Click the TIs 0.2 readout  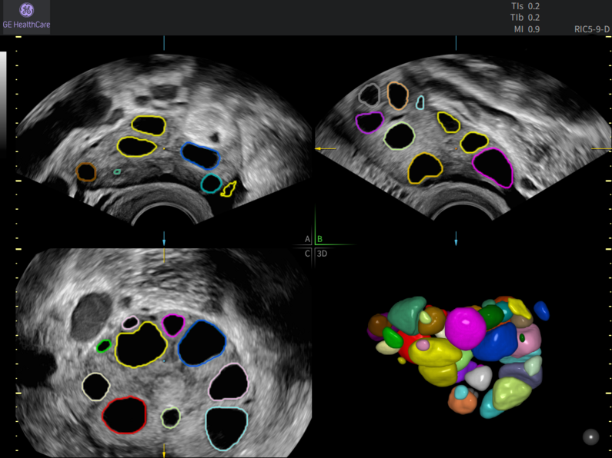(x=525, y=6)
